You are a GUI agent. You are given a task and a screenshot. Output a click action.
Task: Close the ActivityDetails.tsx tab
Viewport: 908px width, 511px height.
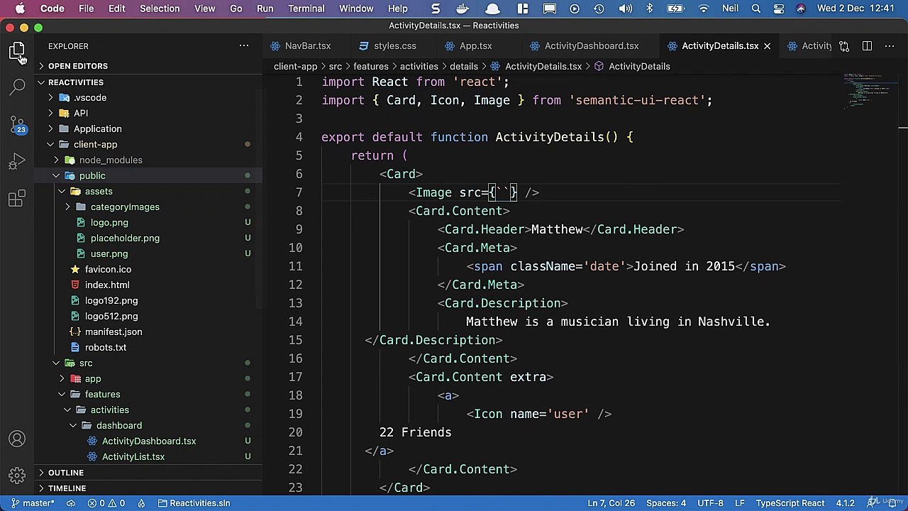click(x=767, y=46)
